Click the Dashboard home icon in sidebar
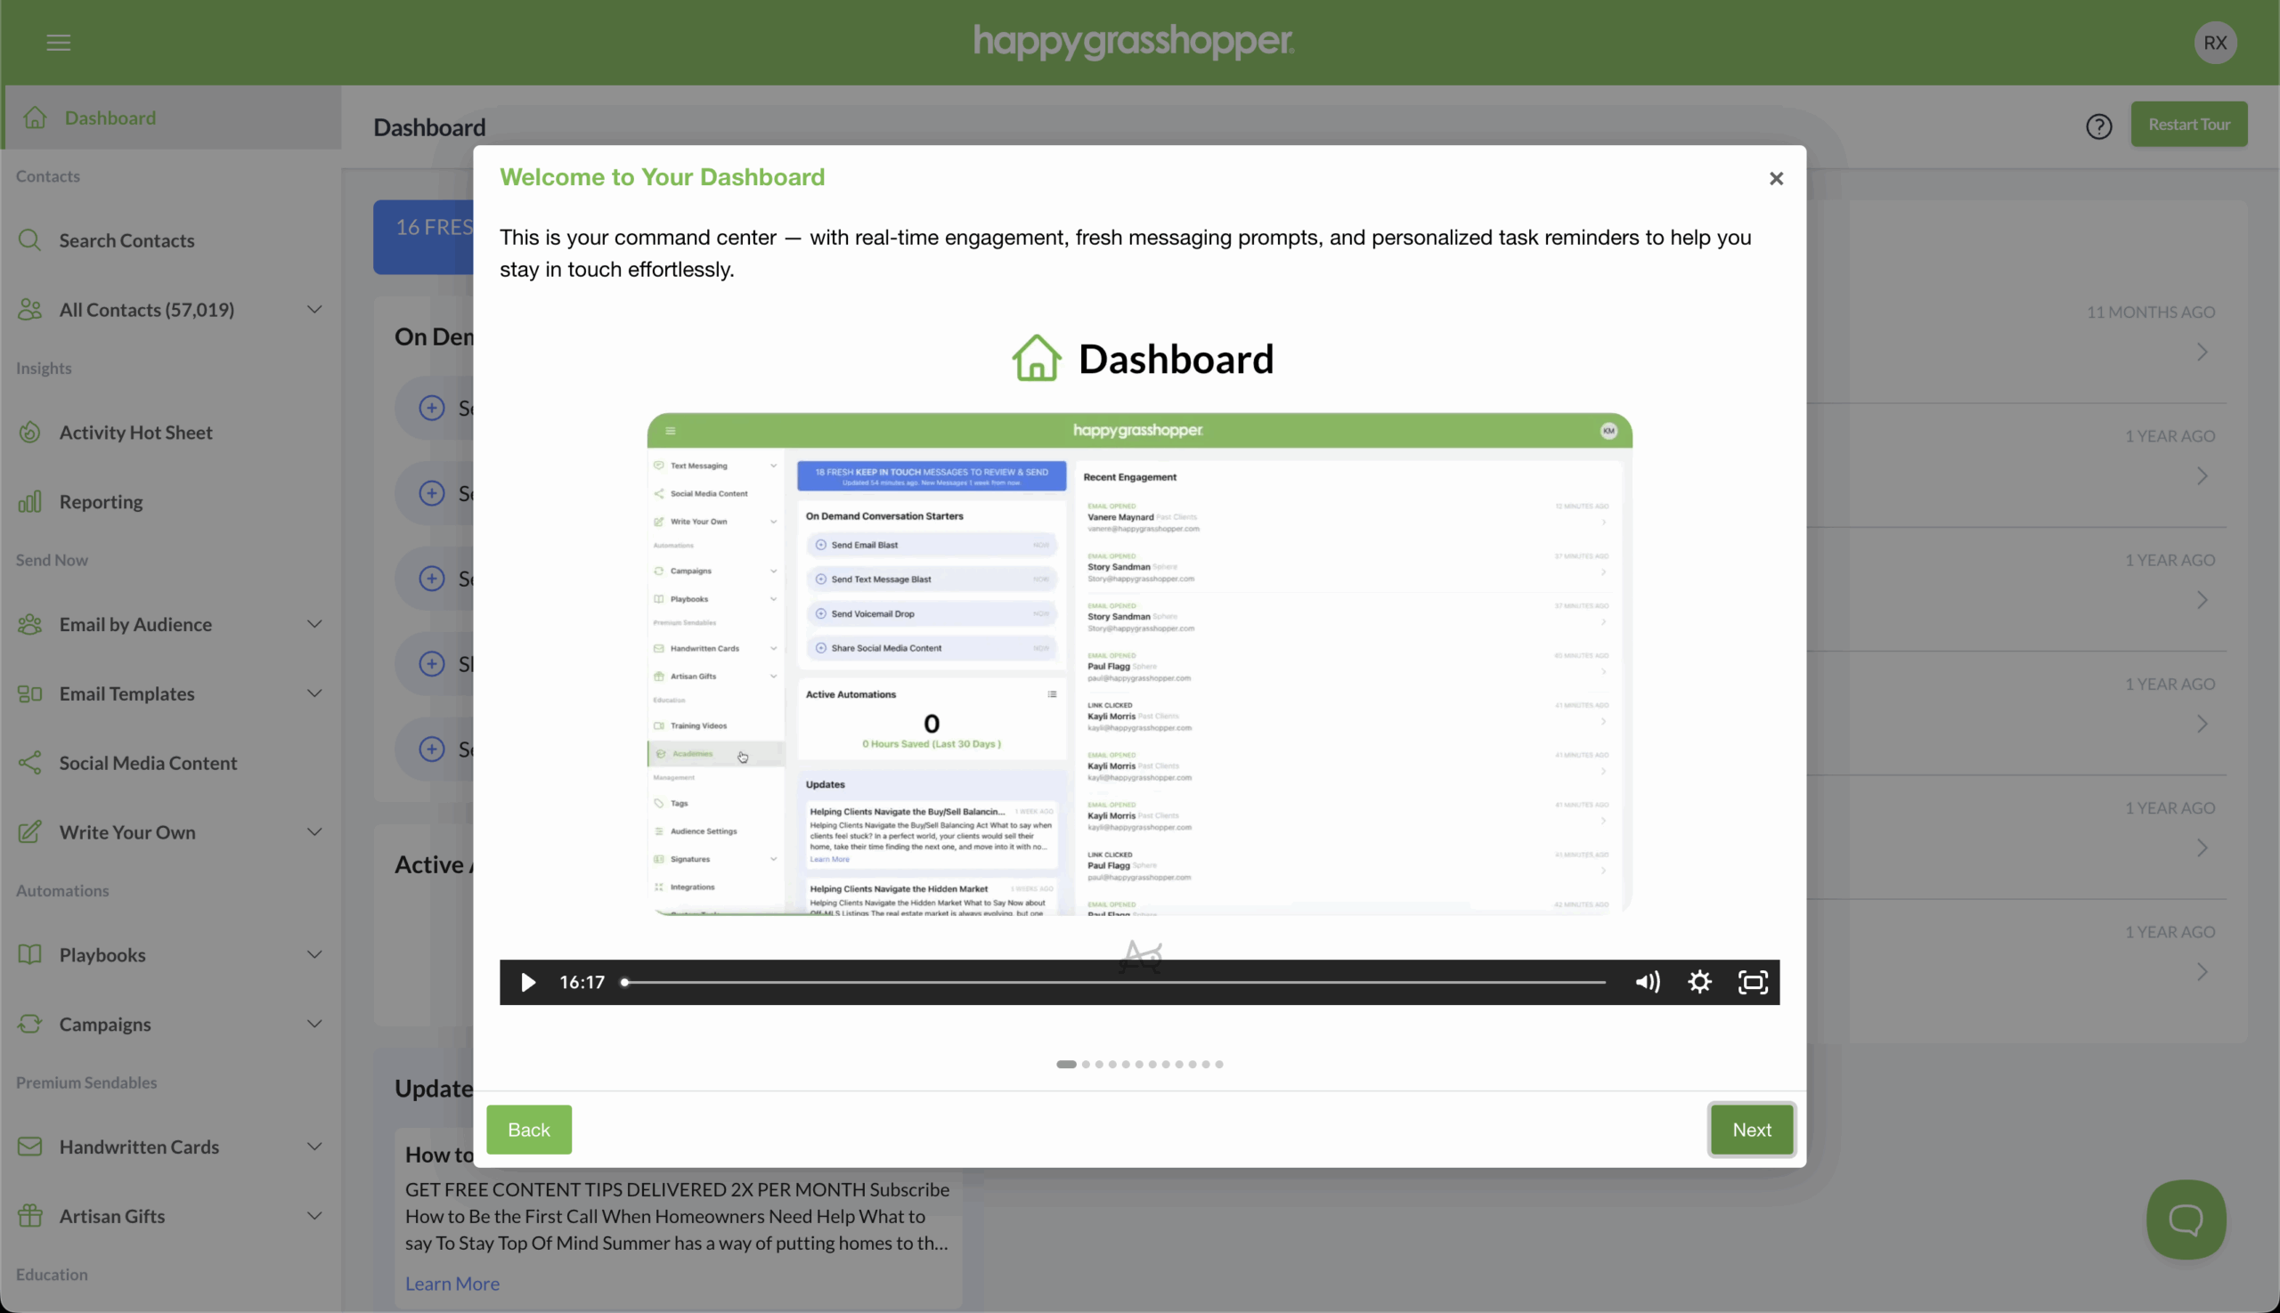The image size is (2280, 1313). (36, 118)
